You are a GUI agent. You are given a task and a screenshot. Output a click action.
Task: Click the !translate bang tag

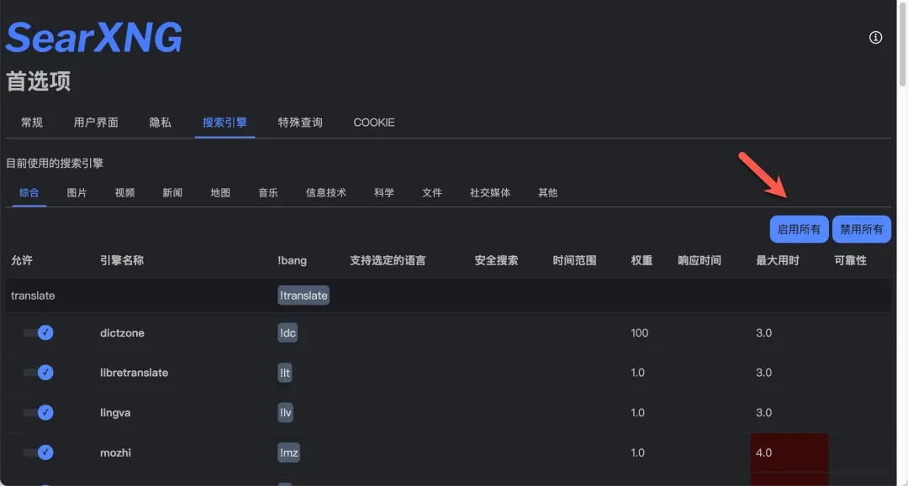pos(304,295)
